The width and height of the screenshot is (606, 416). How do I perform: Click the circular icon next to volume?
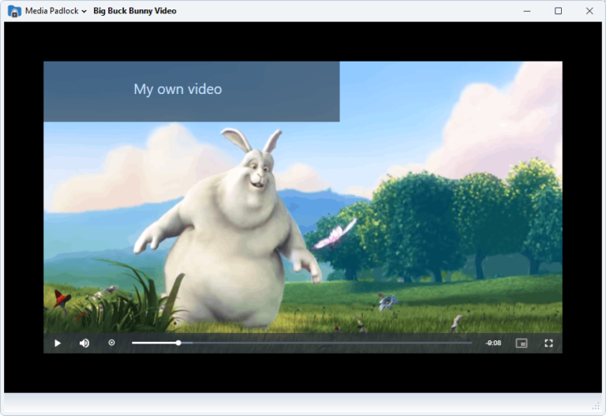coord(112,343)
